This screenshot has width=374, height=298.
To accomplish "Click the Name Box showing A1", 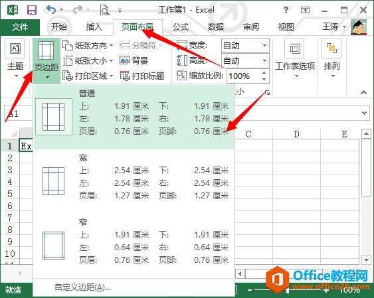I will coord(19,113).
